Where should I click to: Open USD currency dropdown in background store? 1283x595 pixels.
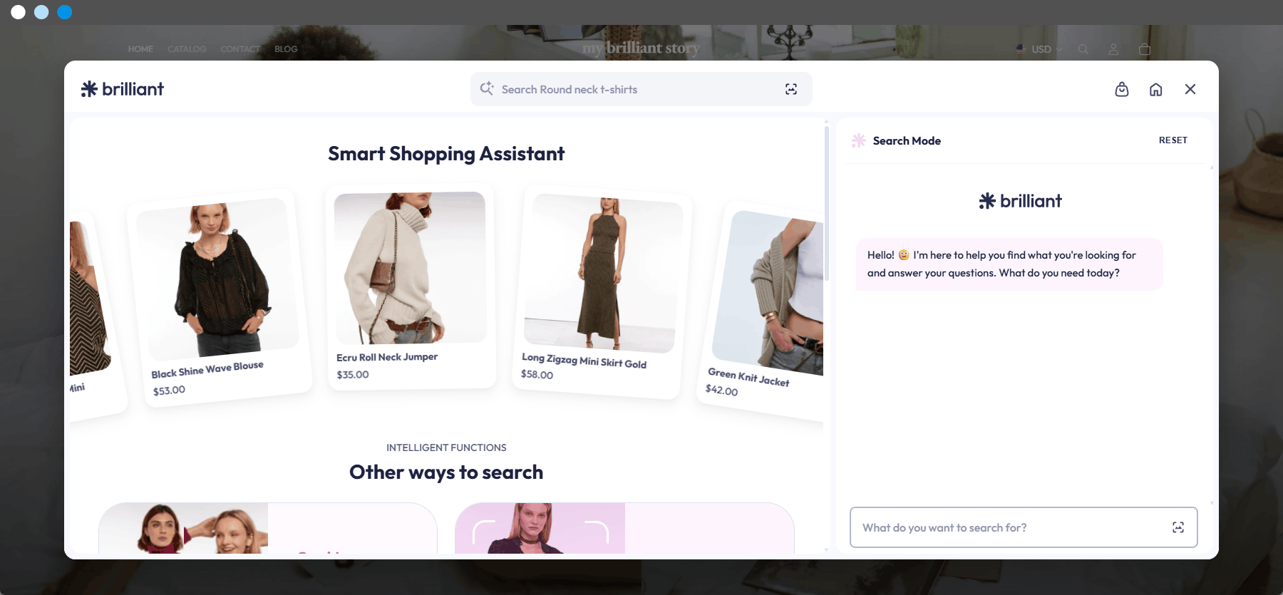(x=1039, y=49)
